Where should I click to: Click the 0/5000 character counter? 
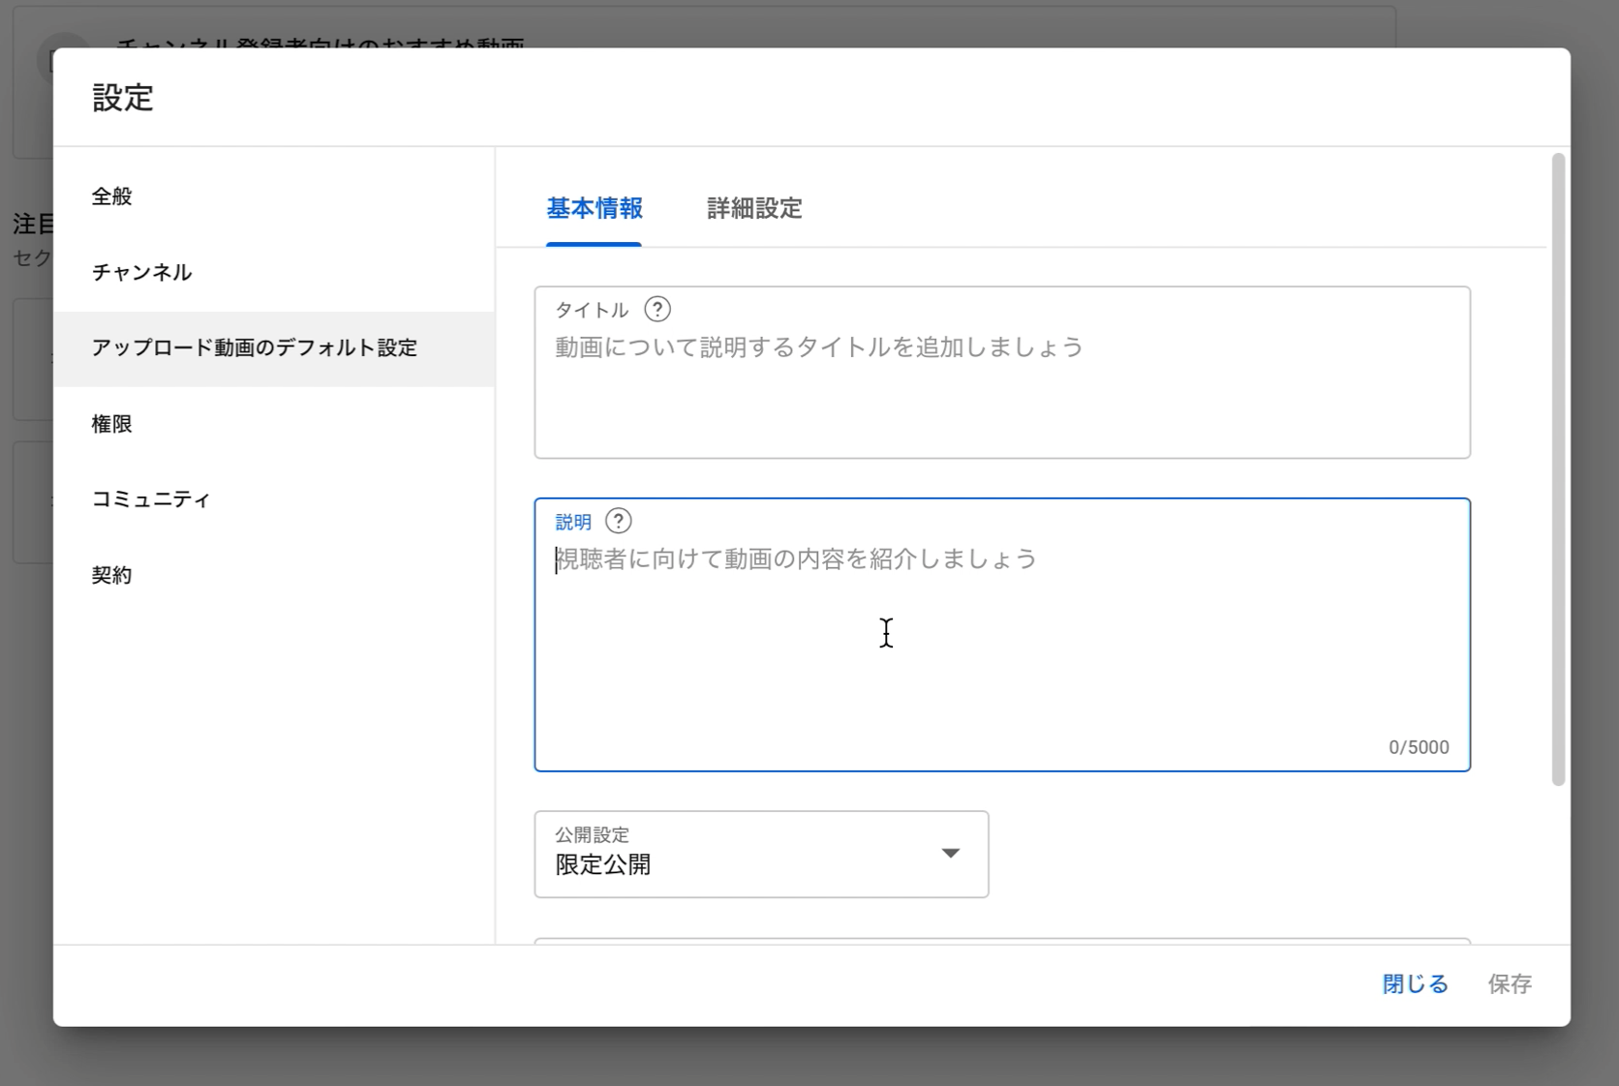(1419, 746)
